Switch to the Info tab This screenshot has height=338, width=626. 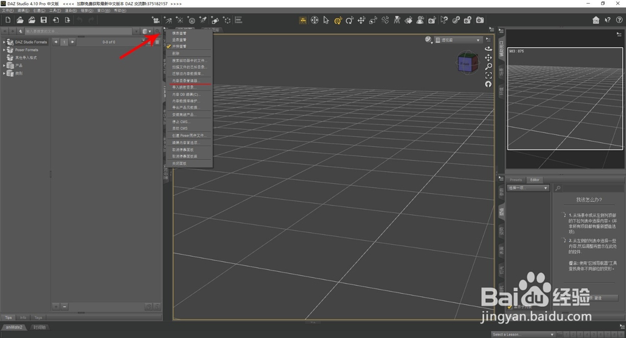point(23,317)
